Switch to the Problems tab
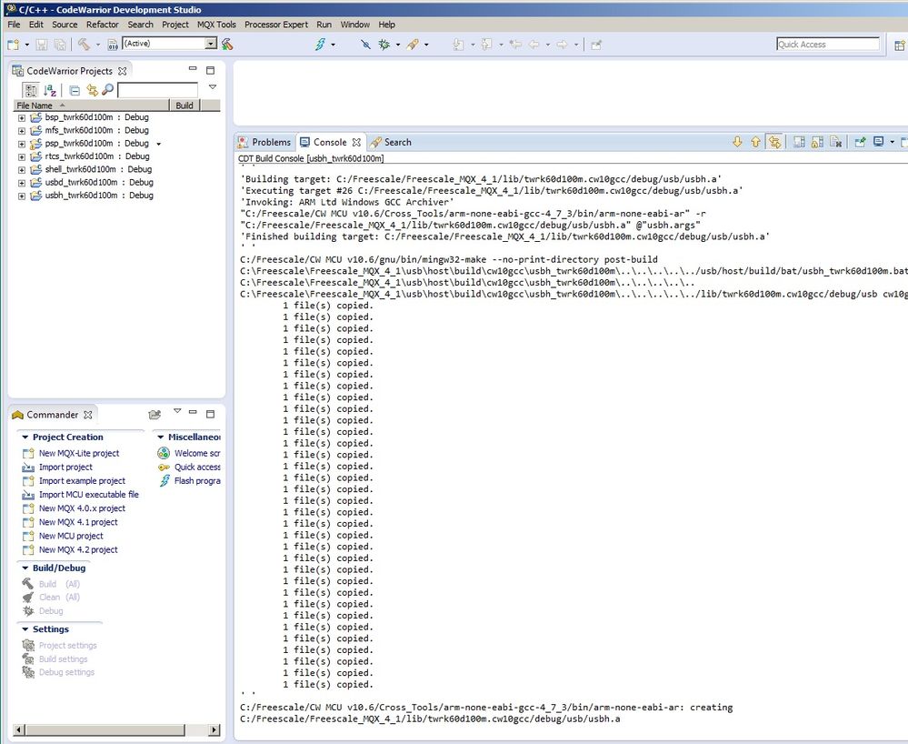This screenshot has width=908, height=744. pyautogui.click(x=264, y=142)
